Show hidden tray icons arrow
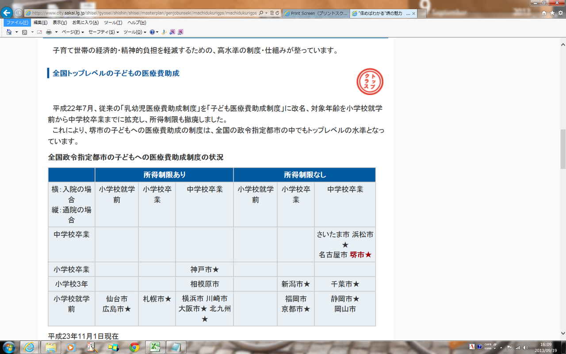Screen dimensions: 566x354 501,347
